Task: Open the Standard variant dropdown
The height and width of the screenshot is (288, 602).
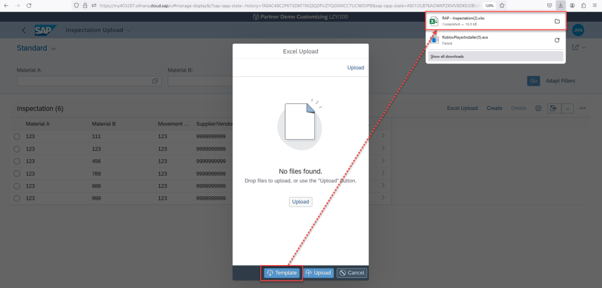Action: 53,48
